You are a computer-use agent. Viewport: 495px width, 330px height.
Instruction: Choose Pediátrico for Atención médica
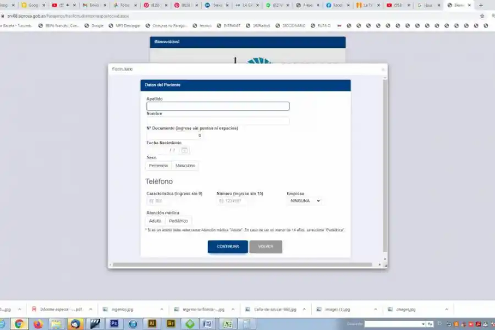click(178, 221)
